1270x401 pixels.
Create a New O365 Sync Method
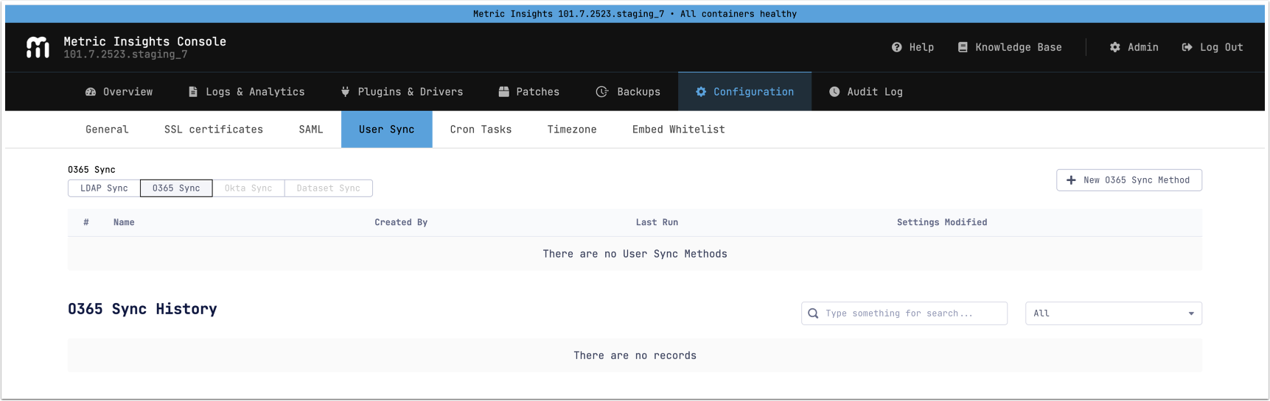(1129, 180)
